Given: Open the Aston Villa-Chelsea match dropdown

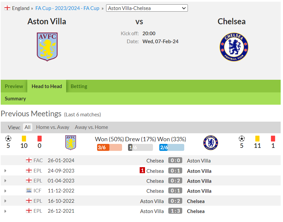Looking at the screenshot, I should pos(147,8).
